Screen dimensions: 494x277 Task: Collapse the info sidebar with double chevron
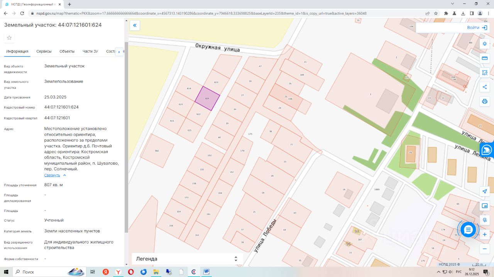coord(135,25)
